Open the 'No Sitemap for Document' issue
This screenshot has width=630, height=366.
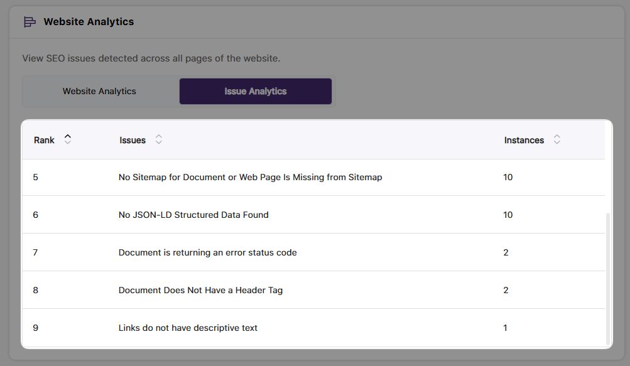coord(250,177)
